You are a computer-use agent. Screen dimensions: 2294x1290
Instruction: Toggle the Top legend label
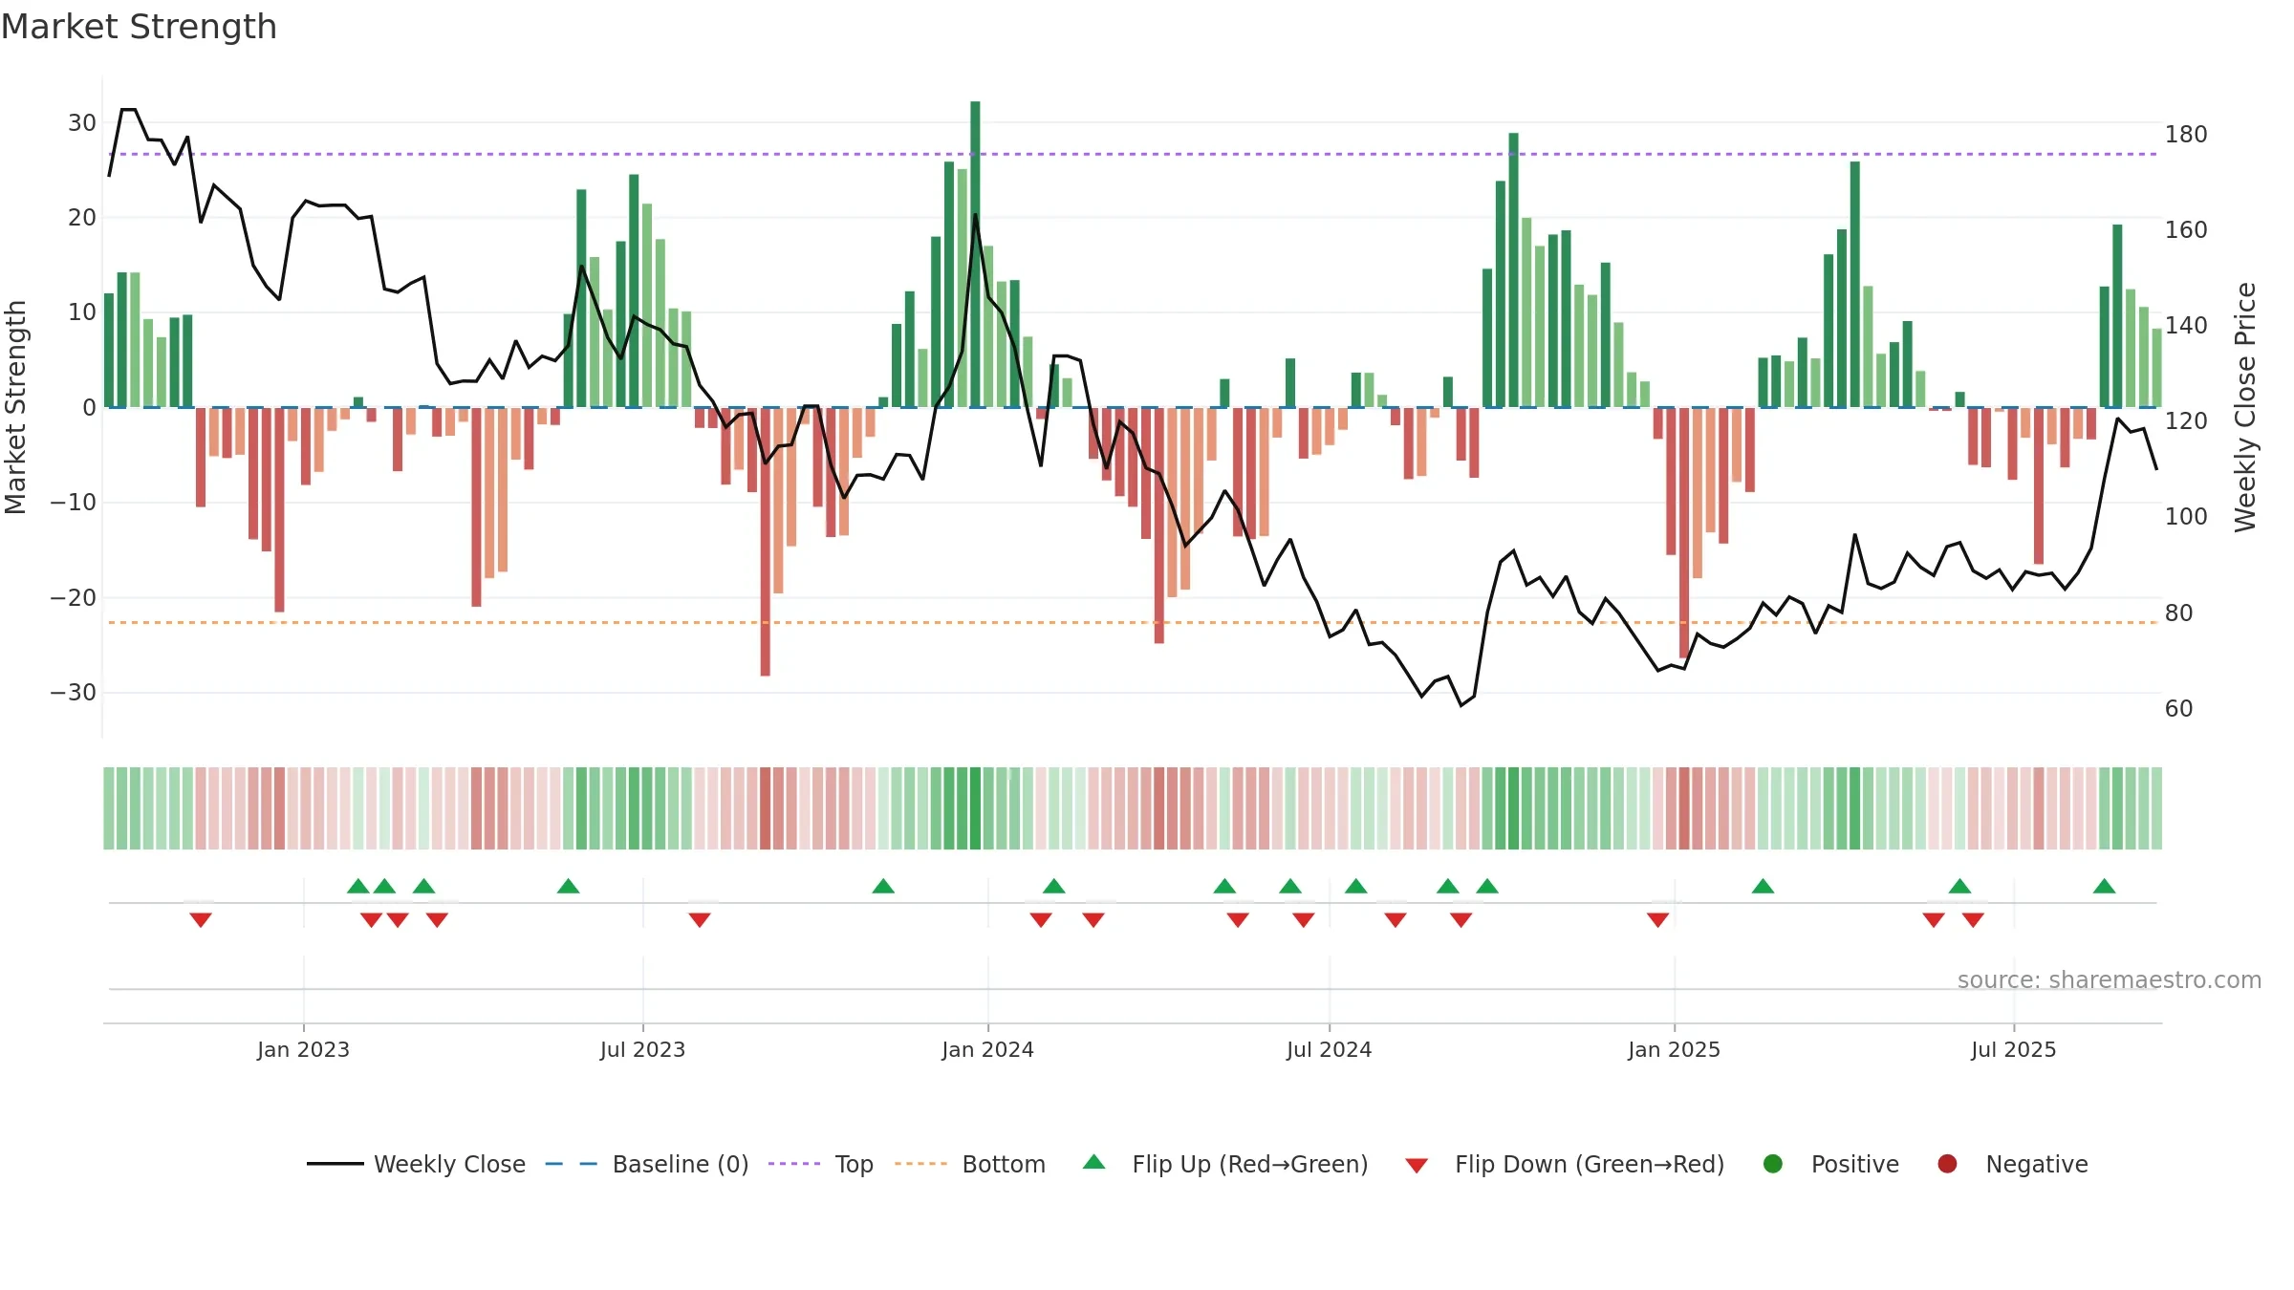(854, 1164)
